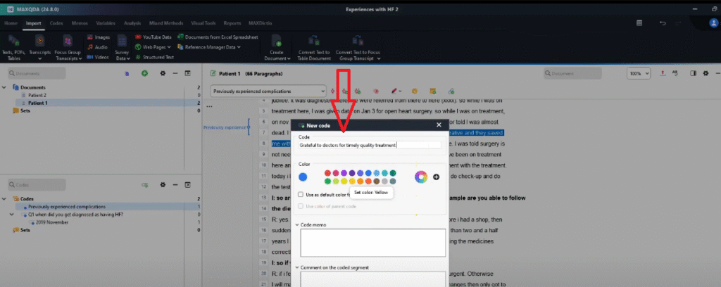
Task: Open the Survey Data dropdown
Action: (122, 48)
